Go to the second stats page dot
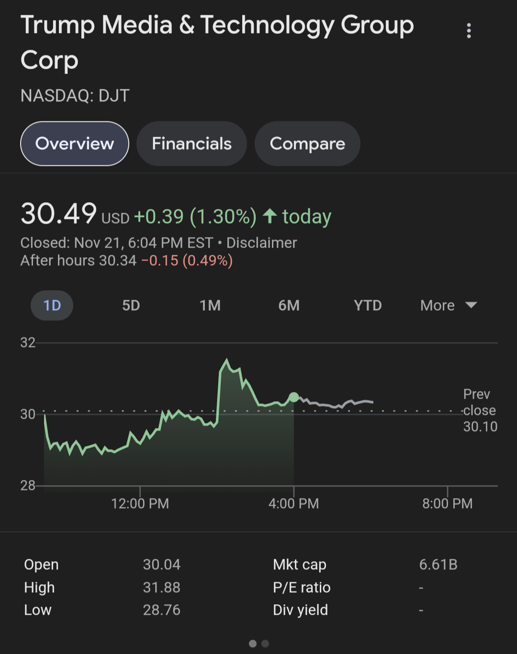The width and height of the screenshot is (517, 654). pyautogui.click(x=265, y=643)
